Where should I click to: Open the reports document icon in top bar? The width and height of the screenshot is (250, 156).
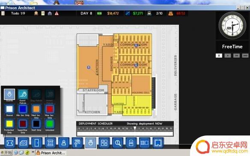click(43, 13)
